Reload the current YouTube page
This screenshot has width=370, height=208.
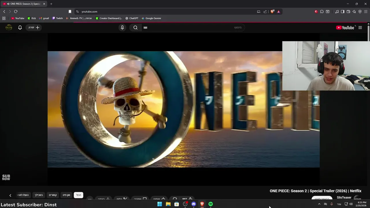16,12
